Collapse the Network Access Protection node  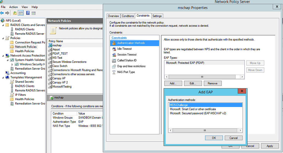tap(3, 56)
